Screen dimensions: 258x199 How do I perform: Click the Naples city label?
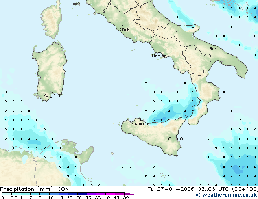pyautogui.click(x=159, y=56)
